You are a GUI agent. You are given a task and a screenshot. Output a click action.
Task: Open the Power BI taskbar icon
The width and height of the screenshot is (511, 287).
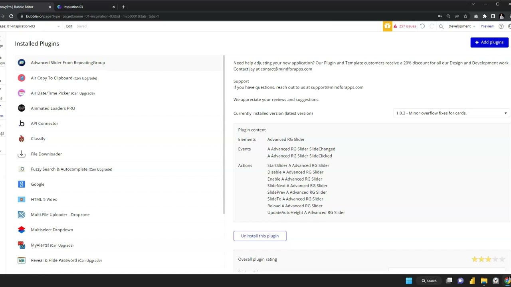472,281
